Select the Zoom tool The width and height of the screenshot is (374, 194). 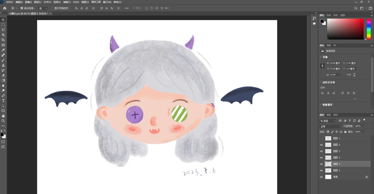click(x=3, y=121)
